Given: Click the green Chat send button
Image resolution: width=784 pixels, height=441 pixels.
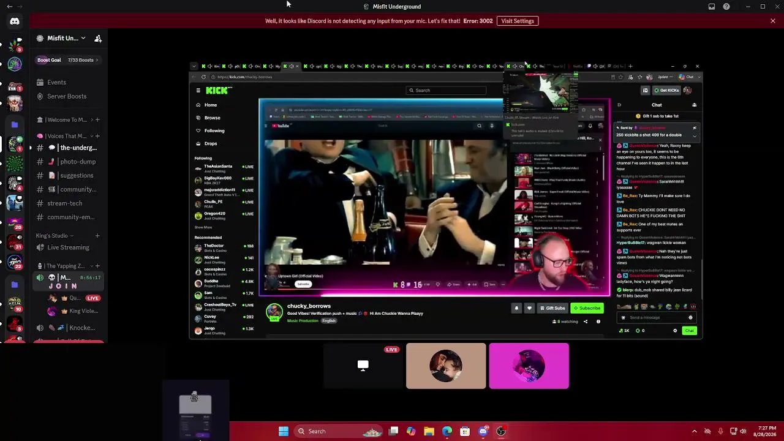Looking at the screenshot, I should click(690, 331).
